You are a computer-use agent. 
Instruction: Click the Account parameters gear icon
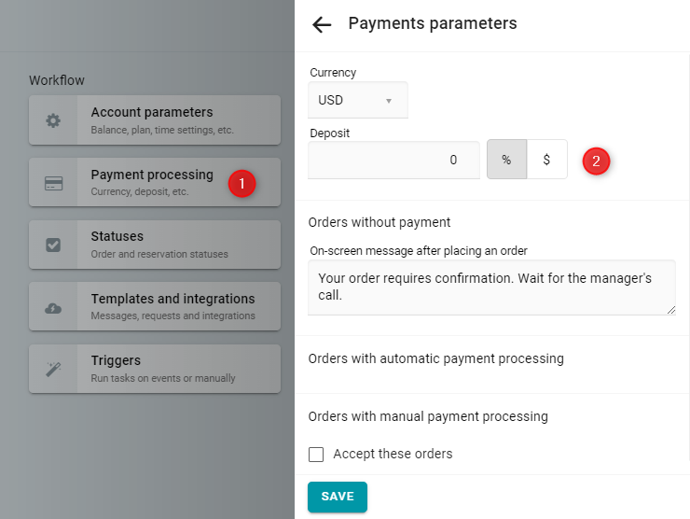(53, 120)
